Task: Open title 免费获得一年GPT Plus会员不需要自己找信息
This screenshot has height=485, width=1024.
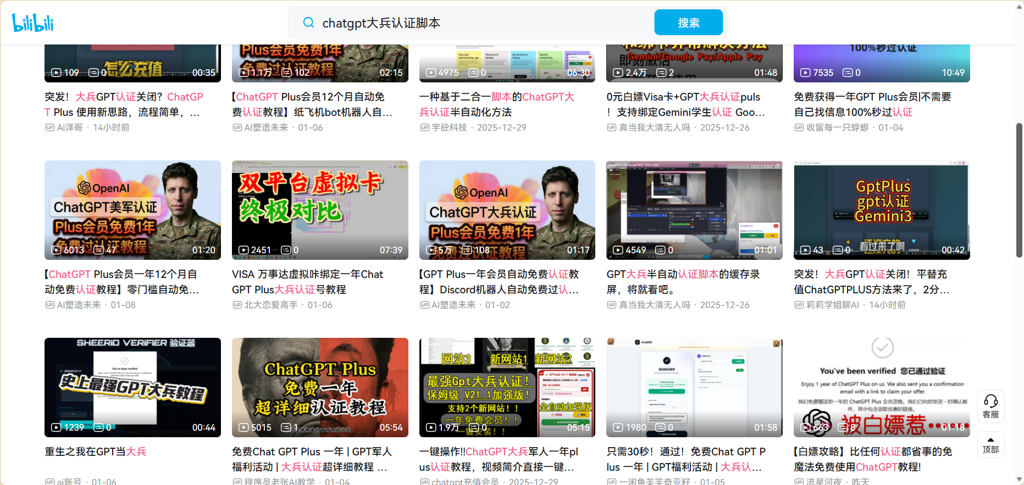Action: pos(873,104)
